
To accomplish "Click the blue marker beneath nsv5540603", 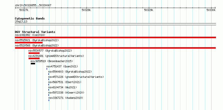I will coord(49,74).
